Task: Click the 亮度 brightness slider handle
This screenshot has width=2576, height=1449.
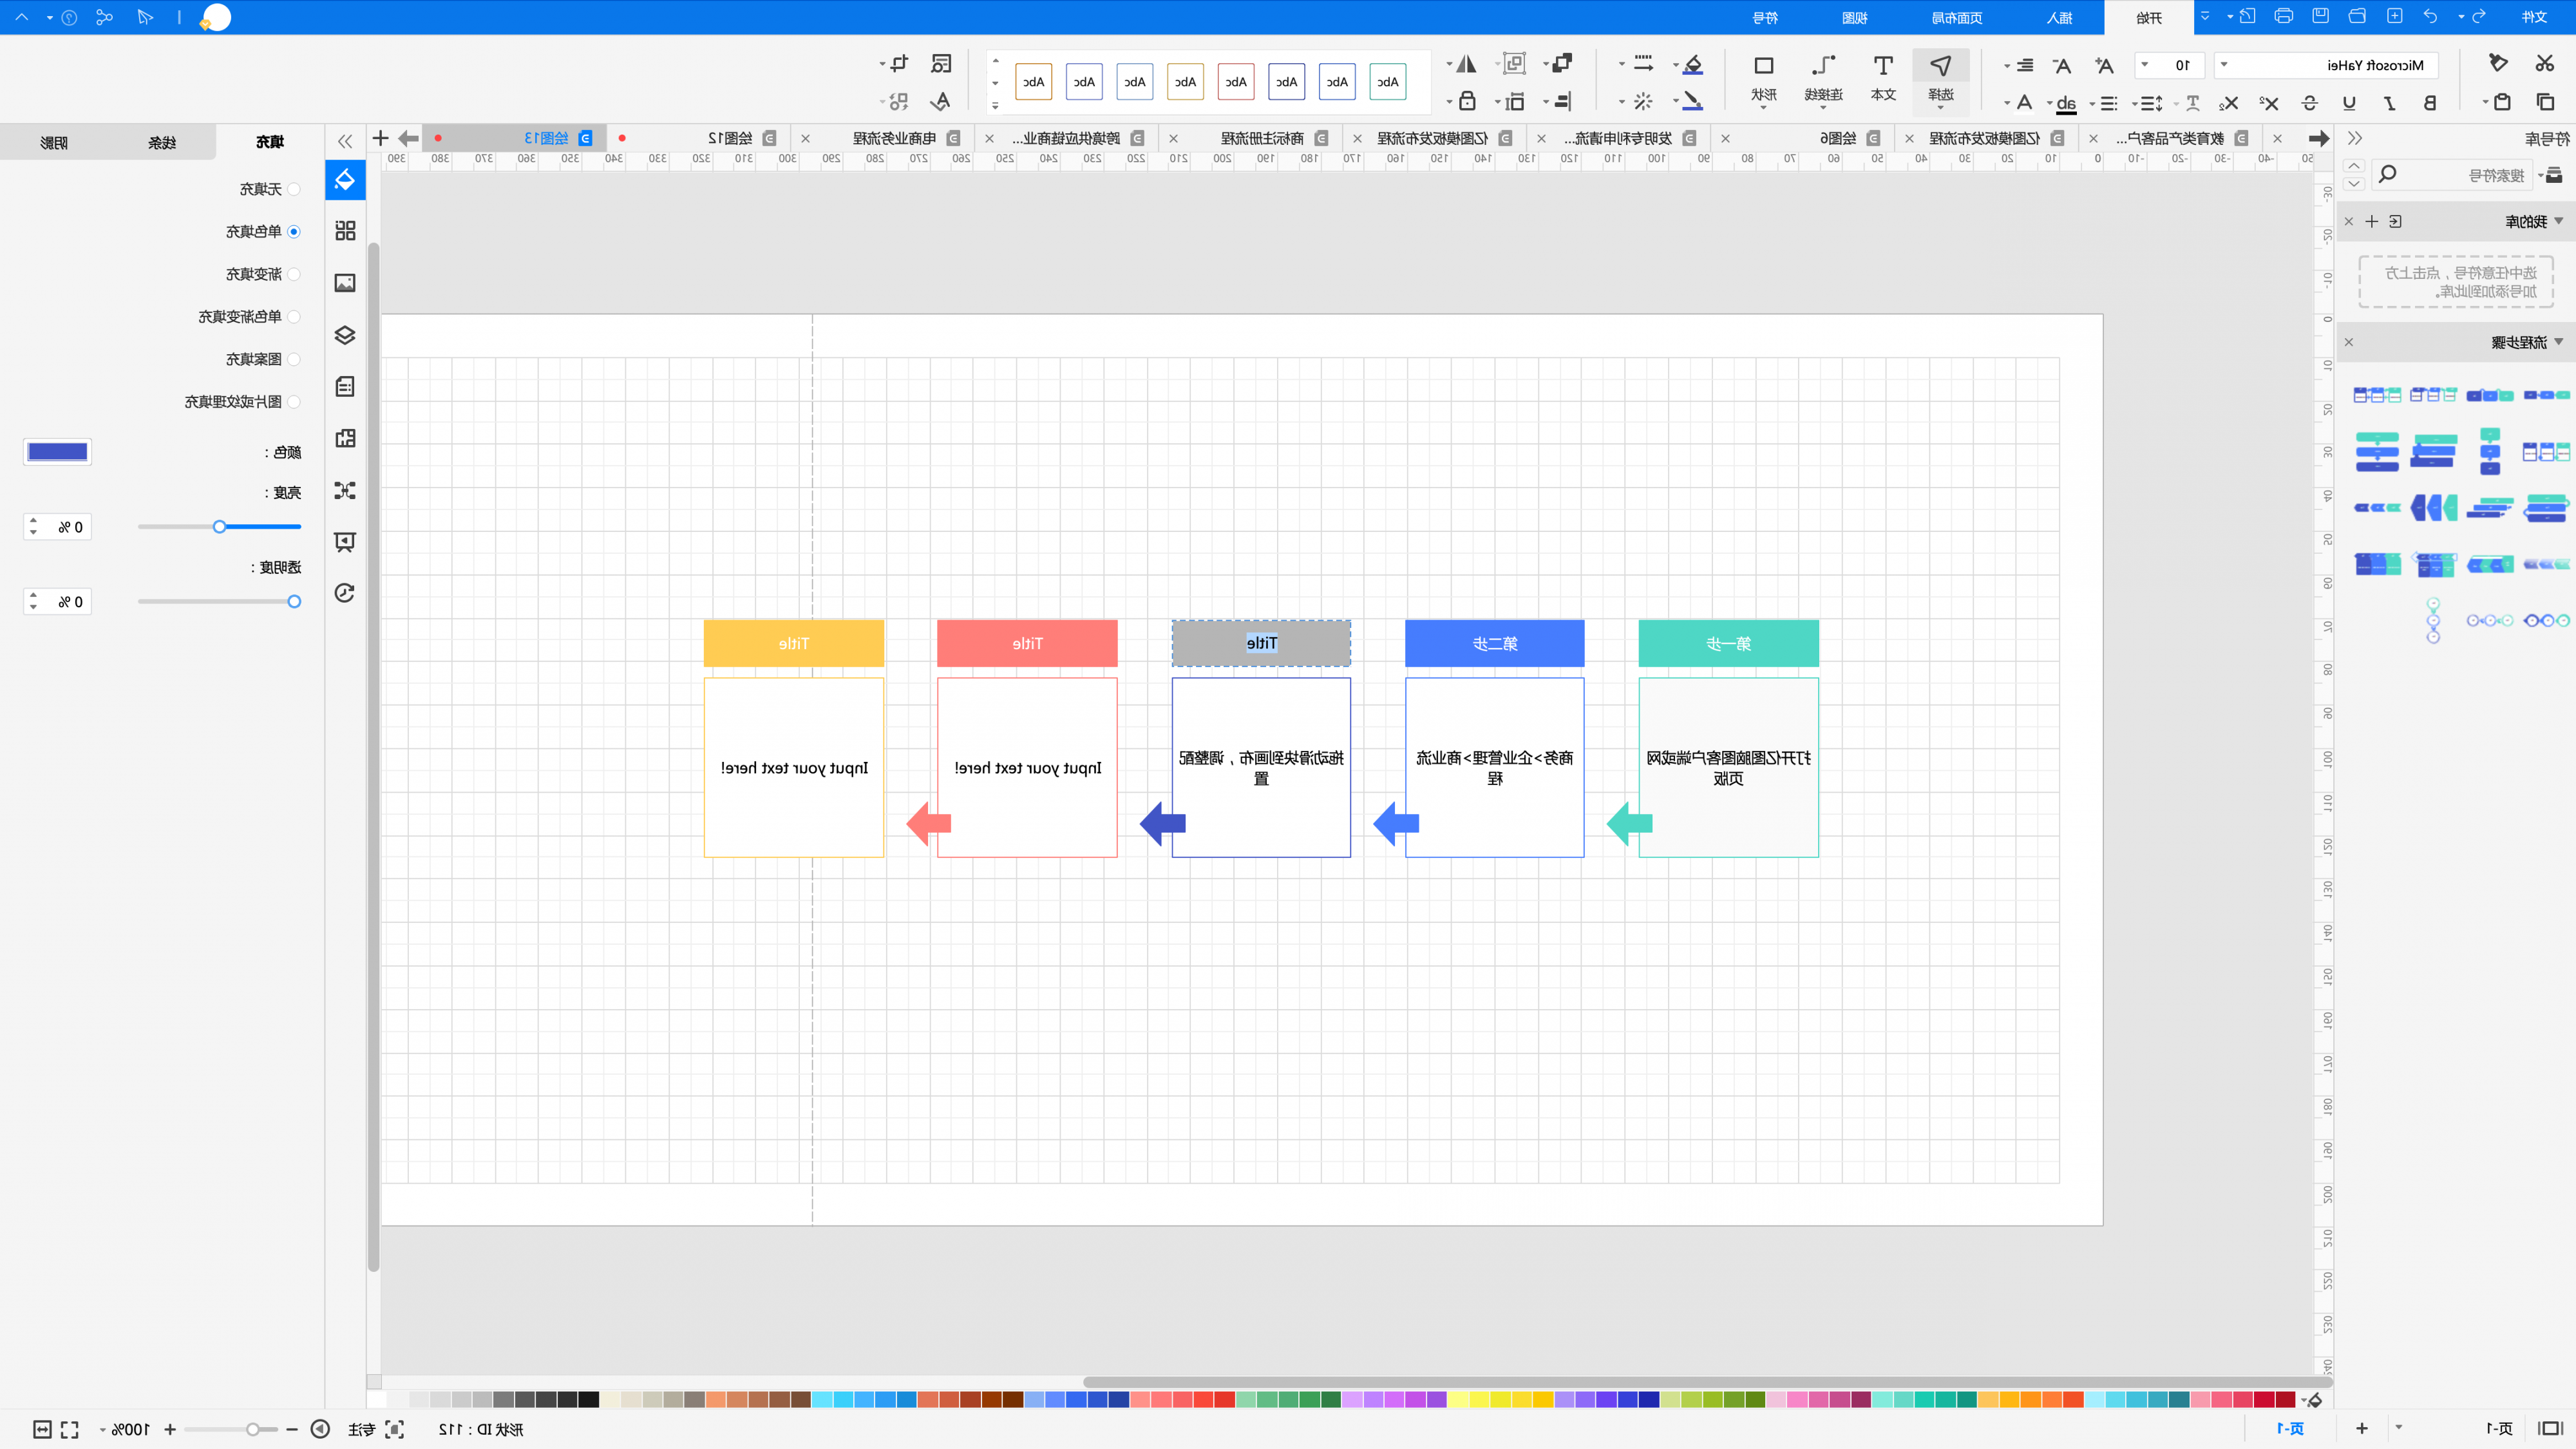Action: [220, 527]
